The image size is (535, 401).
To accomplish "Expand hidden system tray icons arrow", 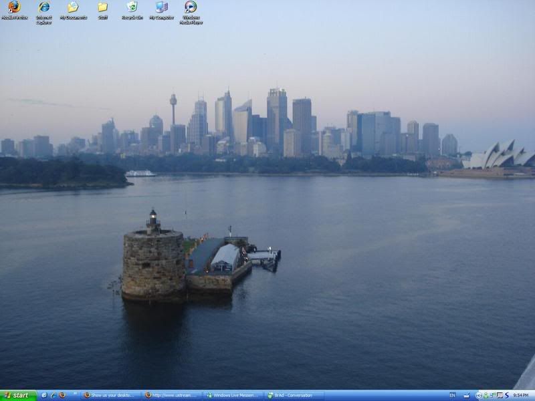I will (x=479, y=396).
